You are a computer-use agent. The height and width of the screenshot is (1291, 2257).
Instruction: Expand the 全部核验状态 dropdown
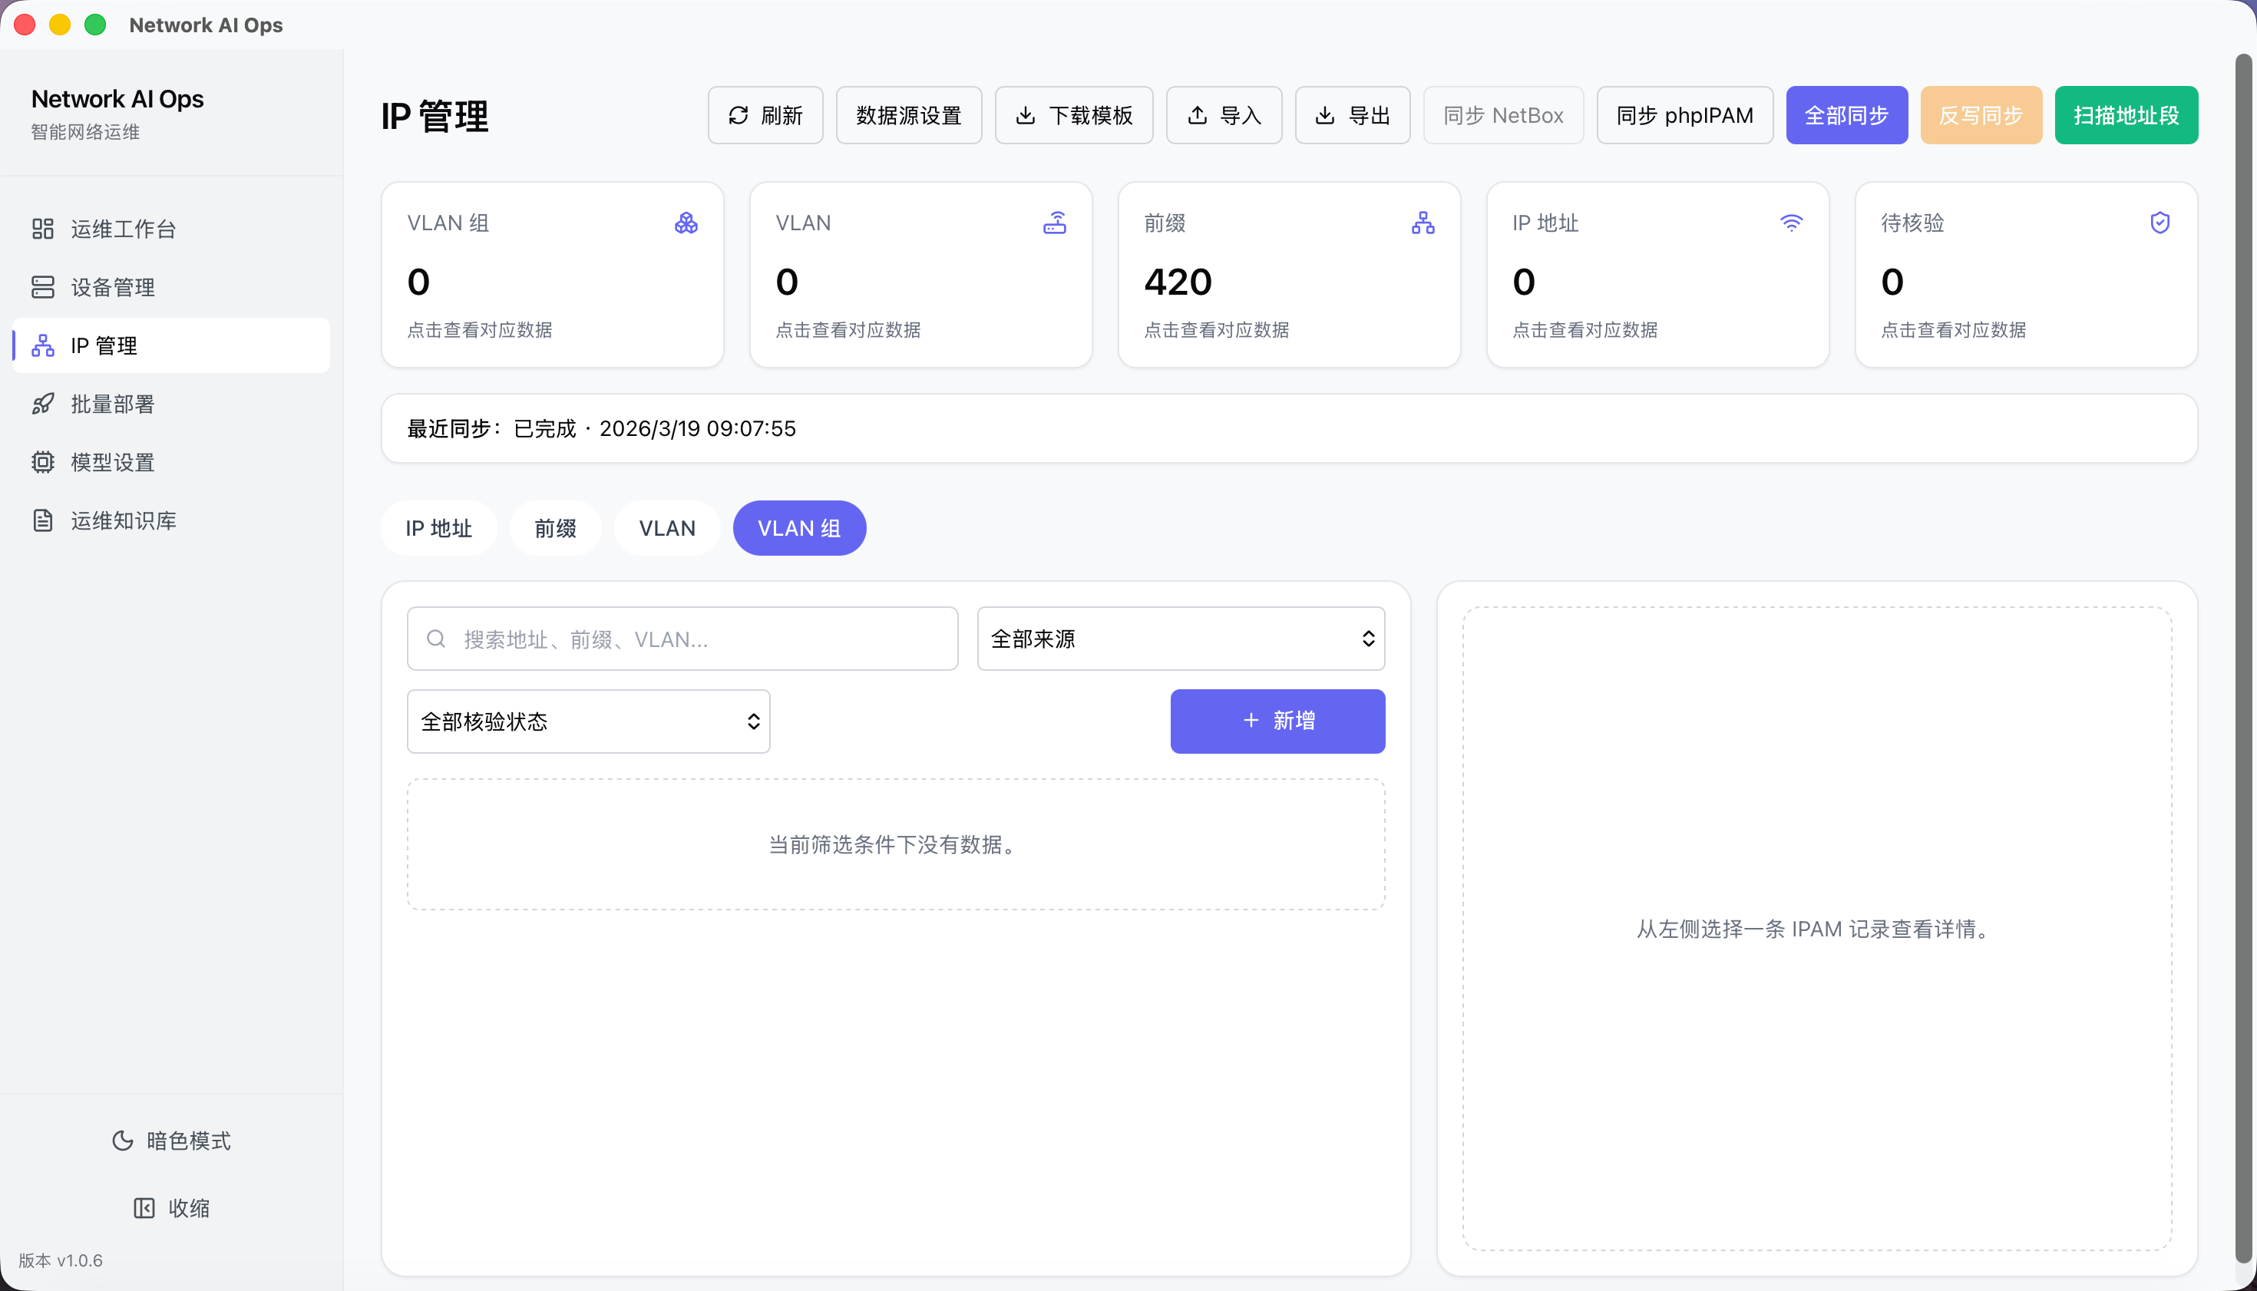click(588, 721)
